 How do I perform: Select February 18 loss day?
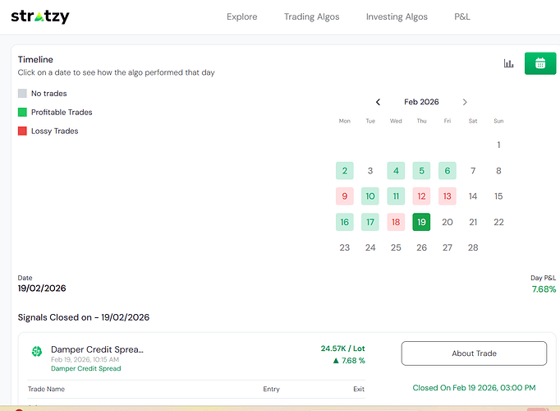coord(396,222)
